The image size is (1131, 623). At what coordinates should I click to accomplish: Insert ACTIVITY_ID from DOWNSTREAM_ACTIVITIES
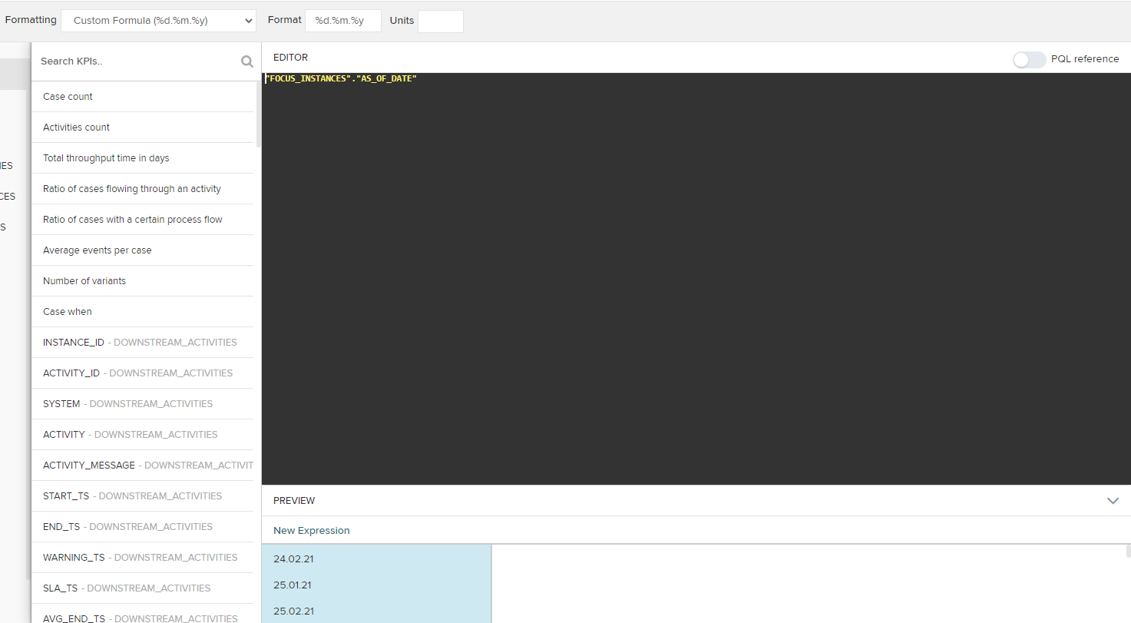142,373
